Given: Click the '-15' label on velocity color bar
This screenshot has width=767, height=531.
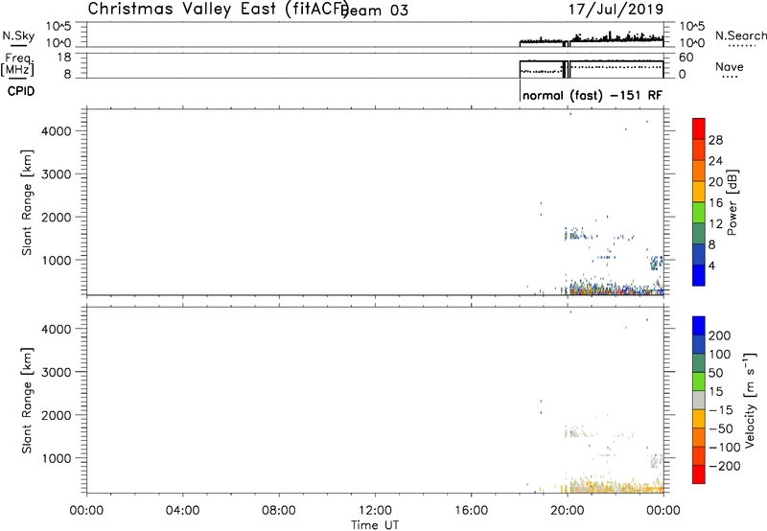Looking at the screenshot, I should click(x=721, y=409).
